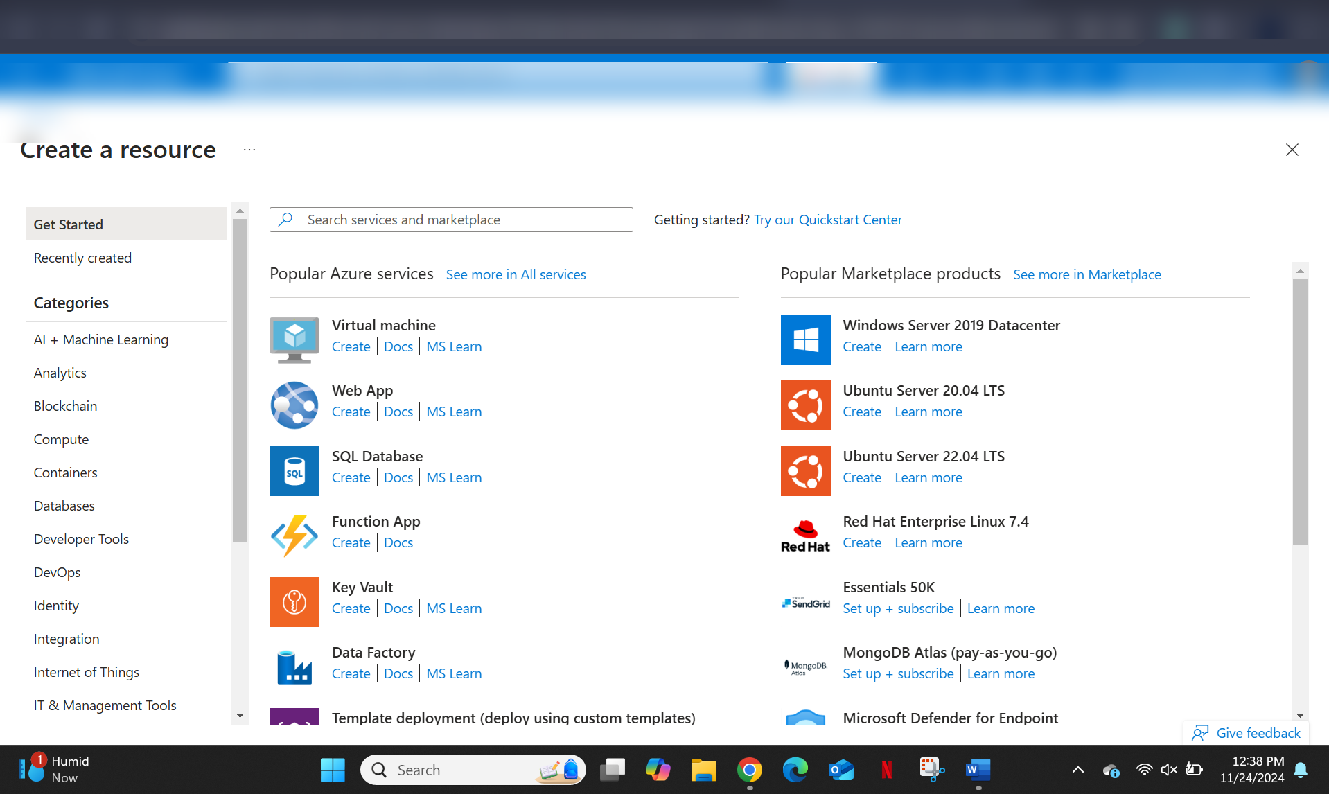Show hidden system tray icons

tap(1078, 770)
